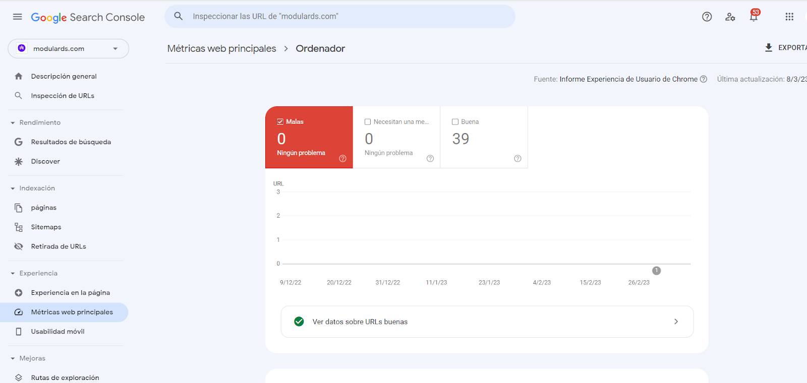
Task: Collapse the Indexación sidebar section
Action: [x=13, y=188]
